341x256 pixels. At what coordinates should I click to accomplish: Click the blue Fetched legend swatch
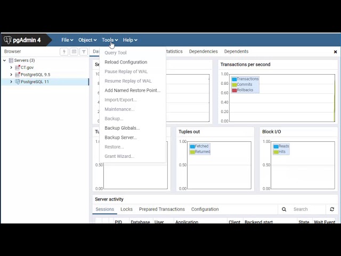pos(192,147)
